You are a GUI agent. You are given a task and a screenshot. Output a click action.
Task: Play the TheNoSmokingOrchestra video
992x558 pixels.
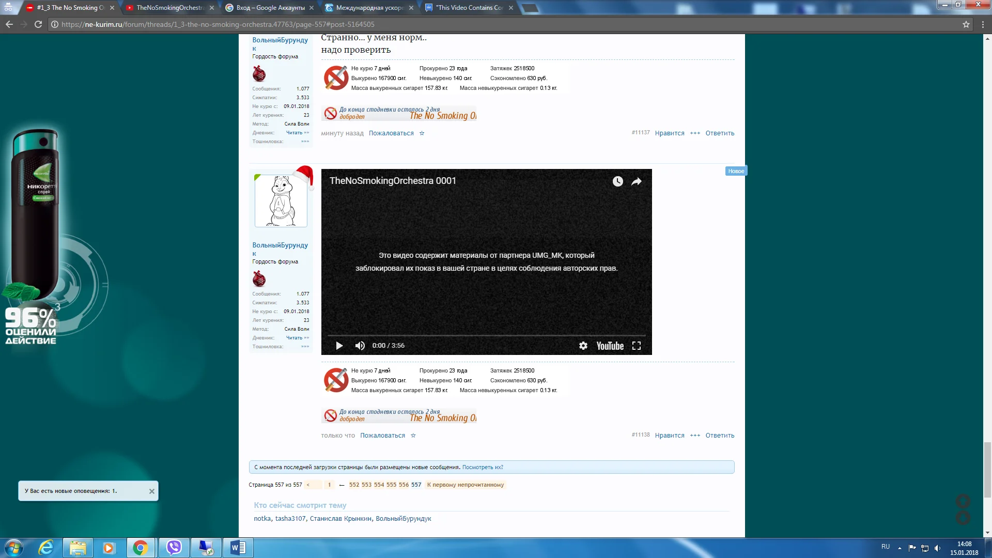click(x=339, y=346)
